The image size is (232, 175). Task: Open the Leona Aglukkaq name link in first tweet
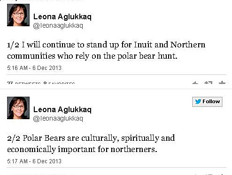pos(62,16)
